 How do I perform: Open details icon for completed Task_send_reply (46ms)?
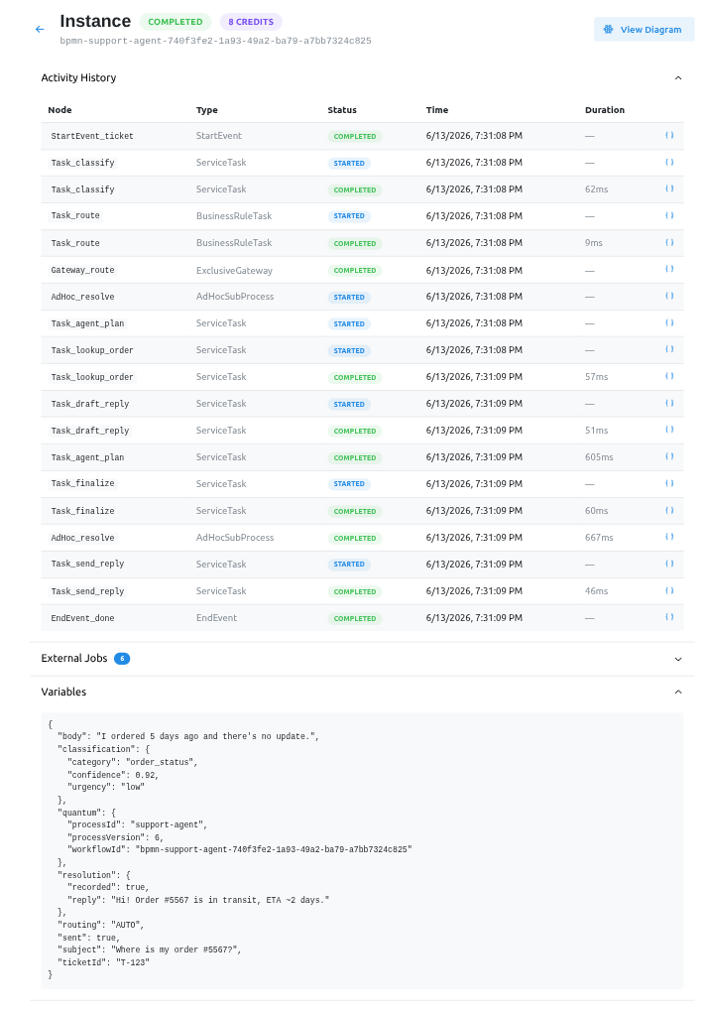[x=669, y=590]
